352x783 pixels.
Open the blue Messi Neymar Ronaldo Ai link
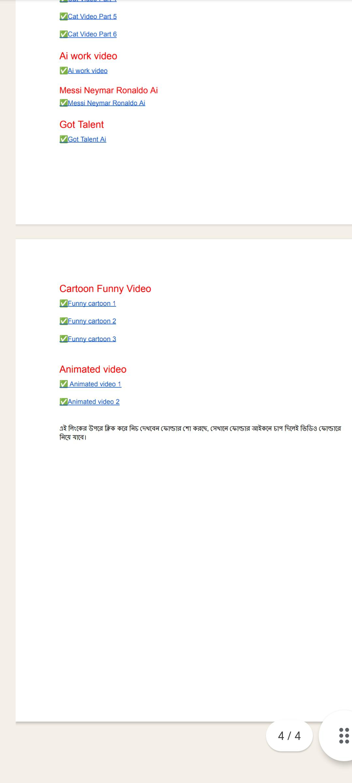tap(107, 103)
